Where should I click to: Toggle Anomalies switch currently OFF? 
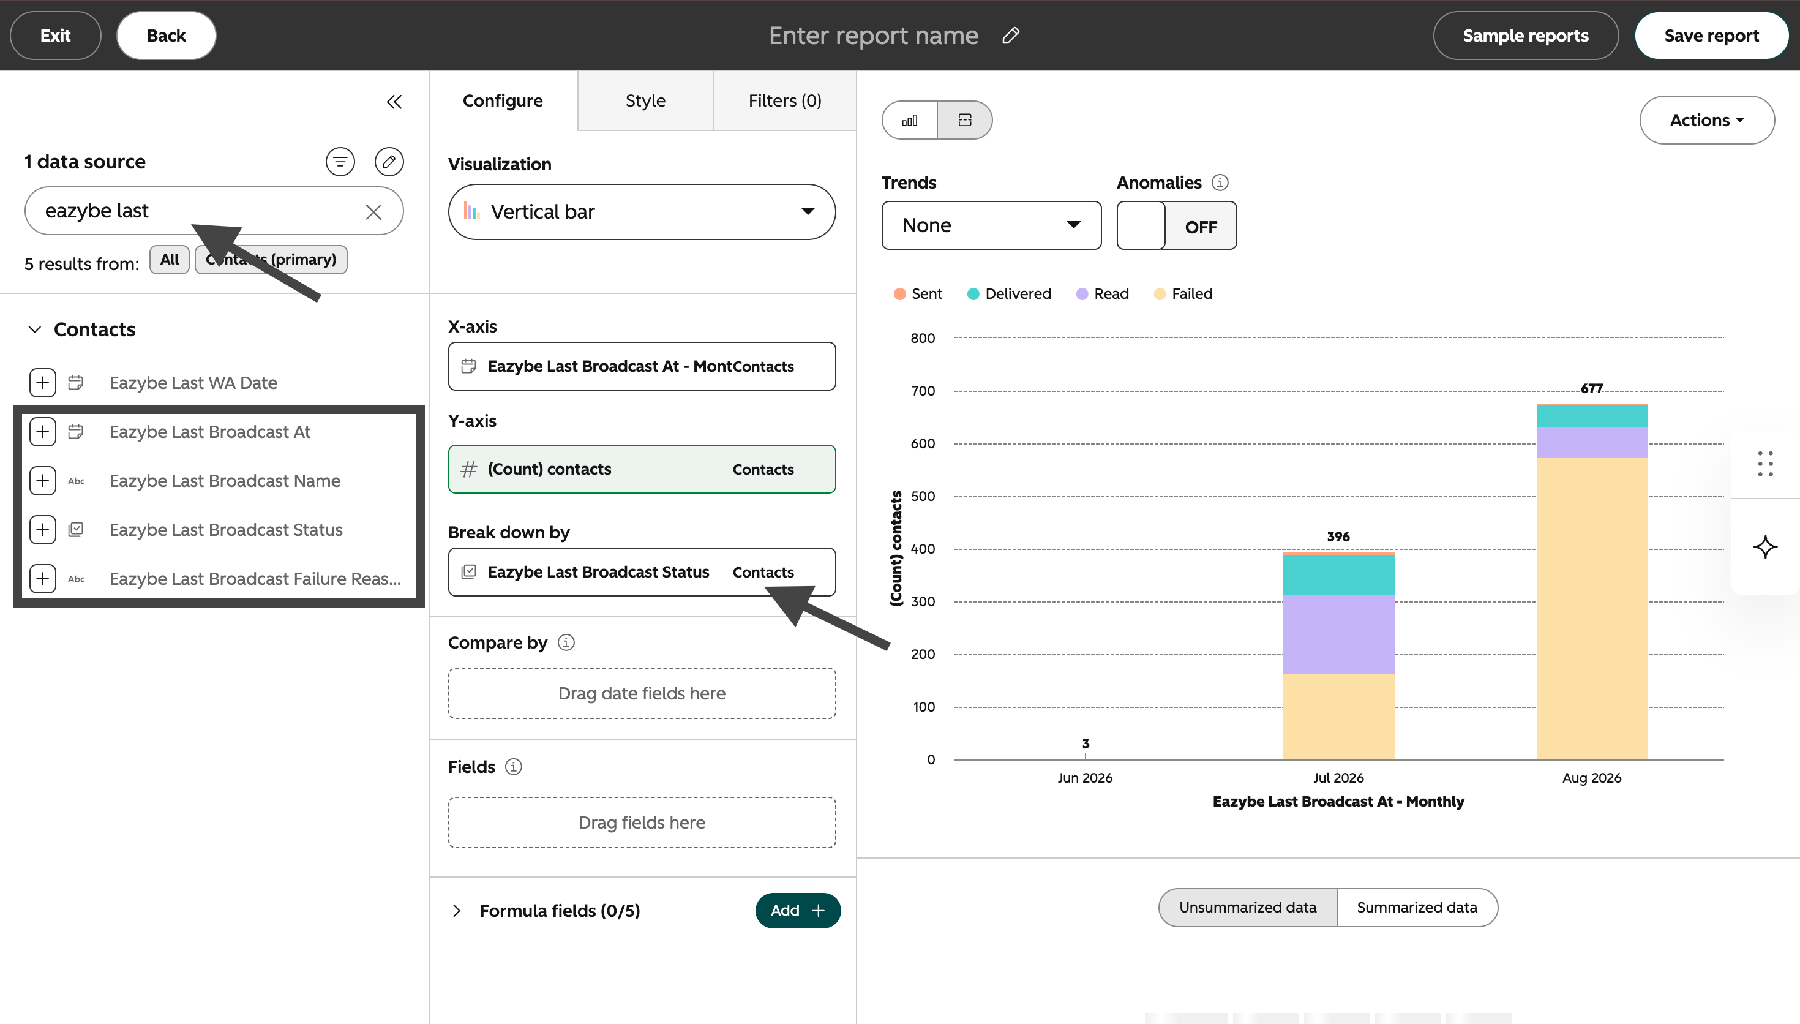click(x=1177, y=226)
